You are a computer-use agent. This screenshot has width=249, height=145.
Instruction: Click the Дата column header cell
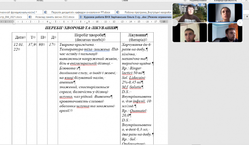click(x=19, y=37)
